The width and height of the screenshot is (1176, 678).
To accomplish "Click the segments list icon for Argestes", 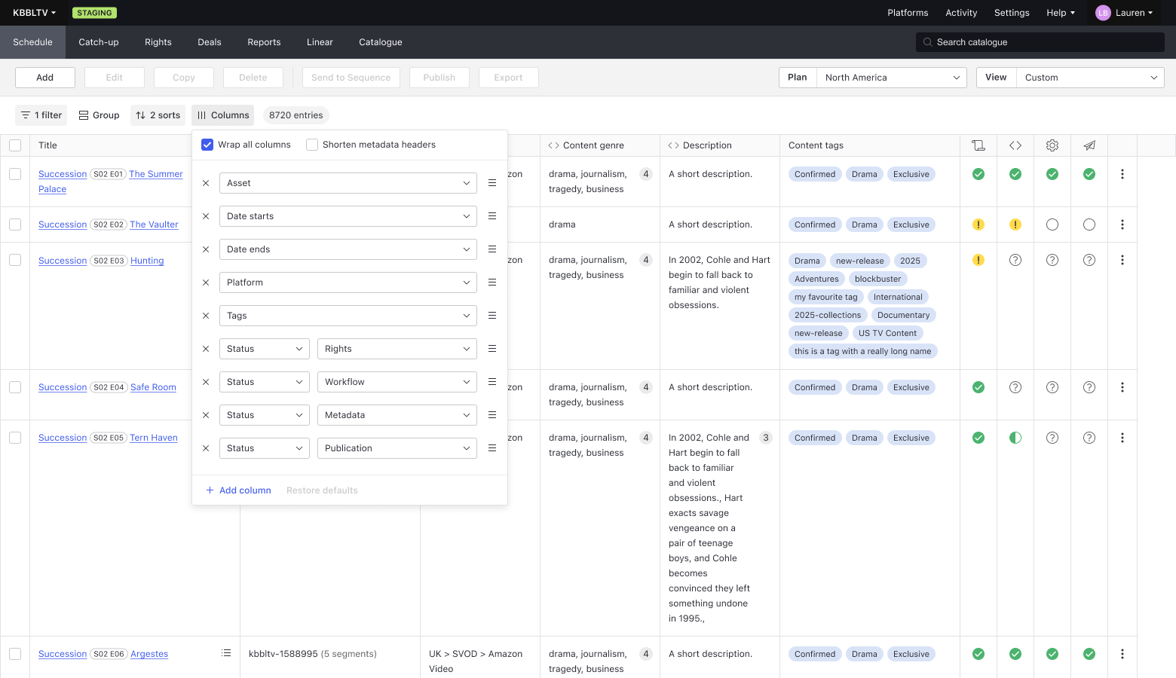I will pos(226,653).
